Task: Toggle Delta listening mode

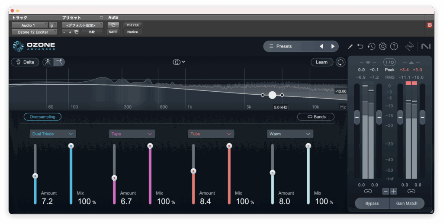Action: tap(25, 62)
